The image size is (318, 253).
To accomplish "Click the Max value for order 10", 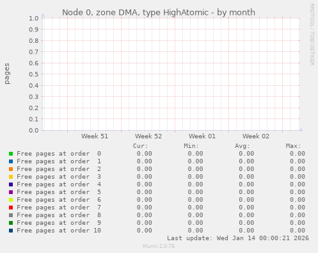I will click(298, 231).
